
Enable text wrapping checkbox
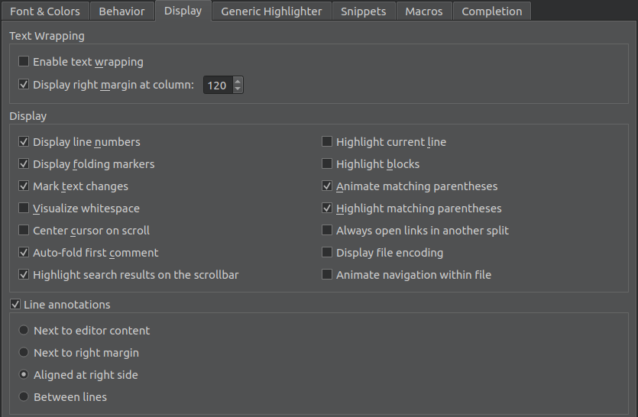[24, 62]
